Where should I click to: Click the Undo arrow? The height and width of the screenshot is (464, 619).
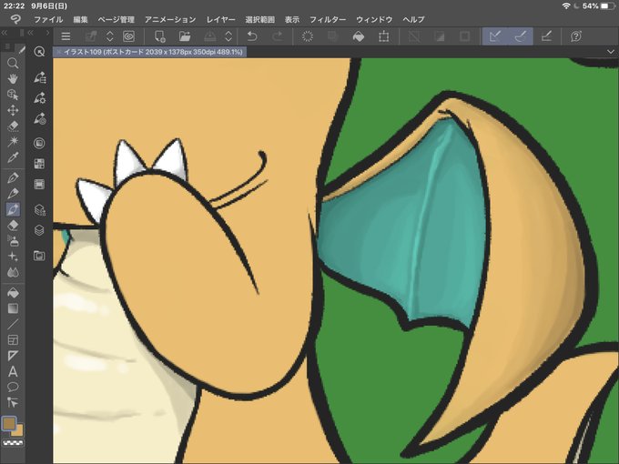252,36
